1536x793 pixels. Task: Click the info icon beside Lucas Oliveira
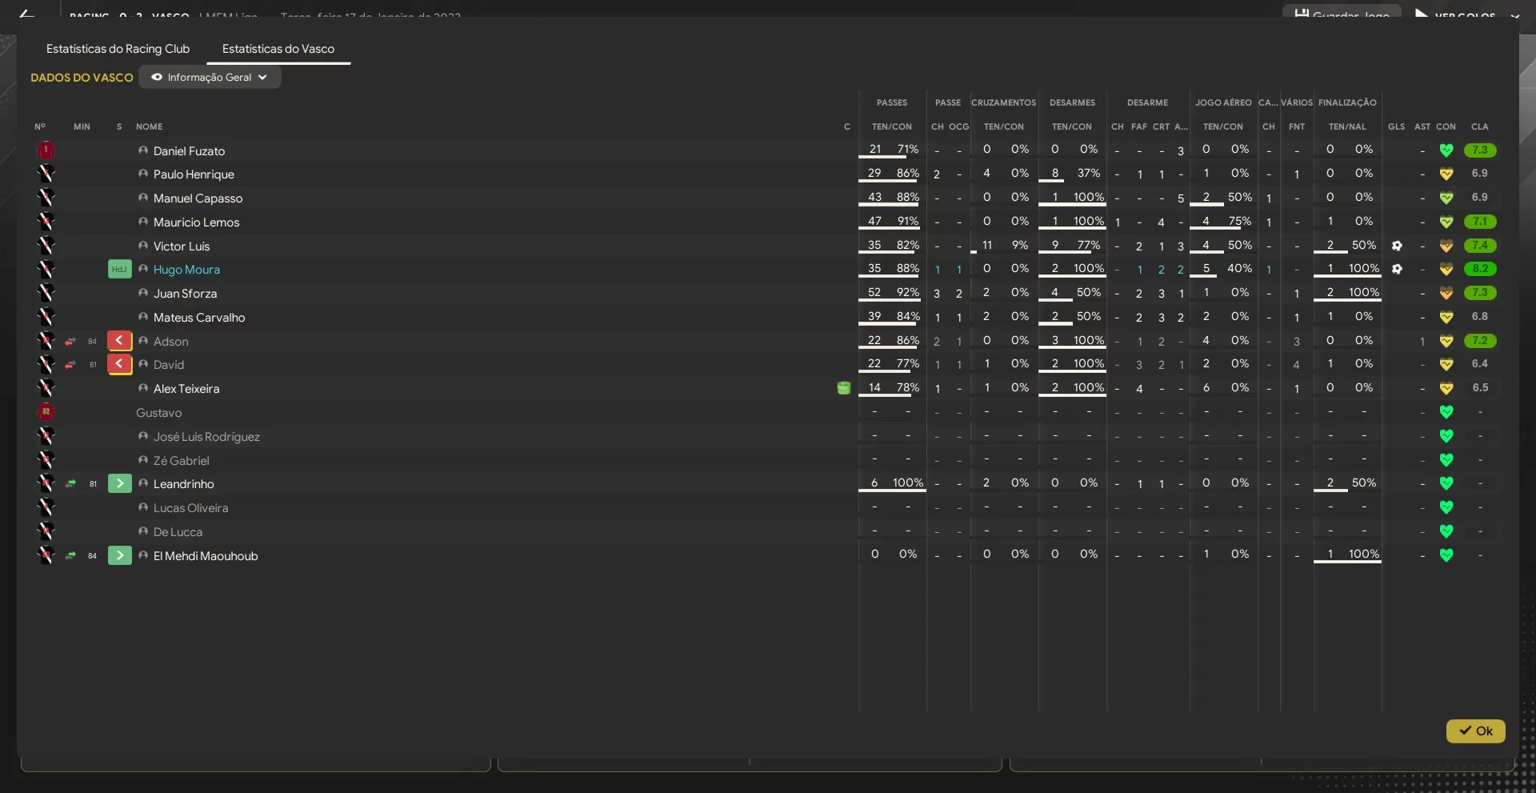pyautogui.click(x=143, y=507)
